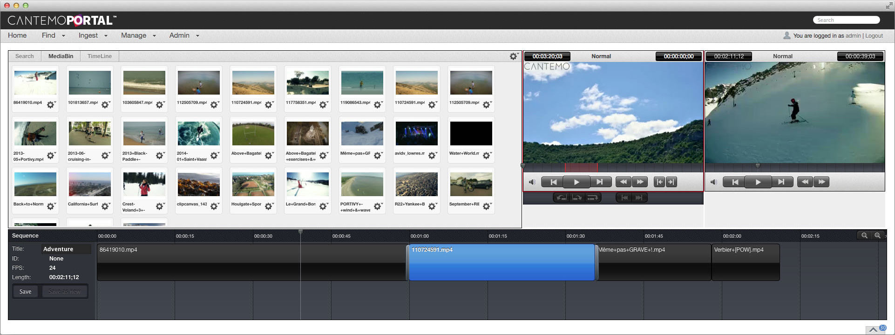Open the Ingest menu
895x335 pixels.
[93, 35]
